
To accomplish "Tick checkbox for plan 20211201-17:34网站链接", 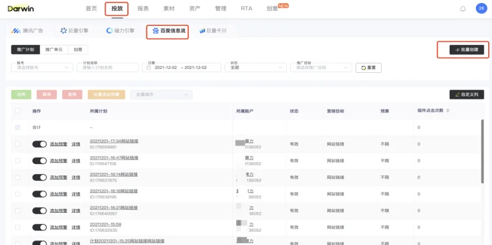I will [x=18, y=144].
